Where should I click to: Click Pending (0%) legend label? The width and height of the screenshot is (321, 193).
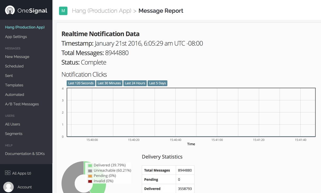(x=105, y=176)
